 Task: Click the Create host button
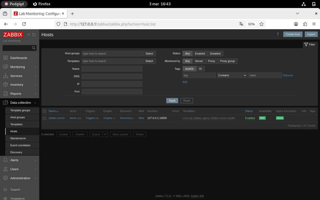click(x=292, y=34)
